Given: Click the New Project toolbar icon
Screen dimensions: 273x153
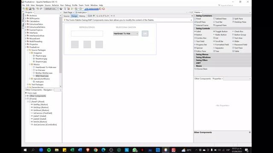Looking at the screenshot, I should coord(27,9).
